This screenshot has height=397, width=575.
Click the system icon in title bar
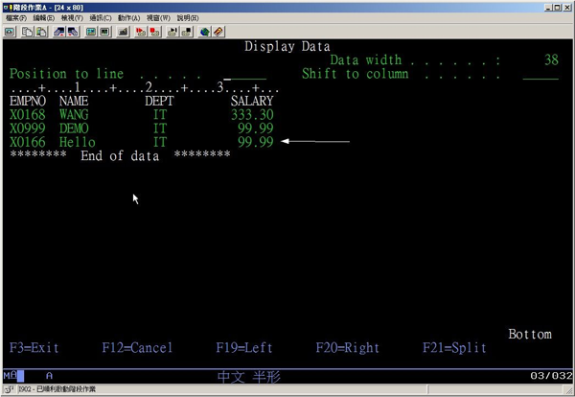coord(8,6)
